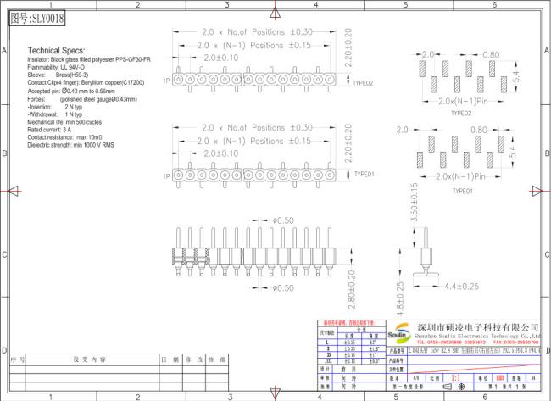Click the TYPE01 label under lower pad footprint
The width and height of the screenshot is (551, 401).
tap(463, 192)
